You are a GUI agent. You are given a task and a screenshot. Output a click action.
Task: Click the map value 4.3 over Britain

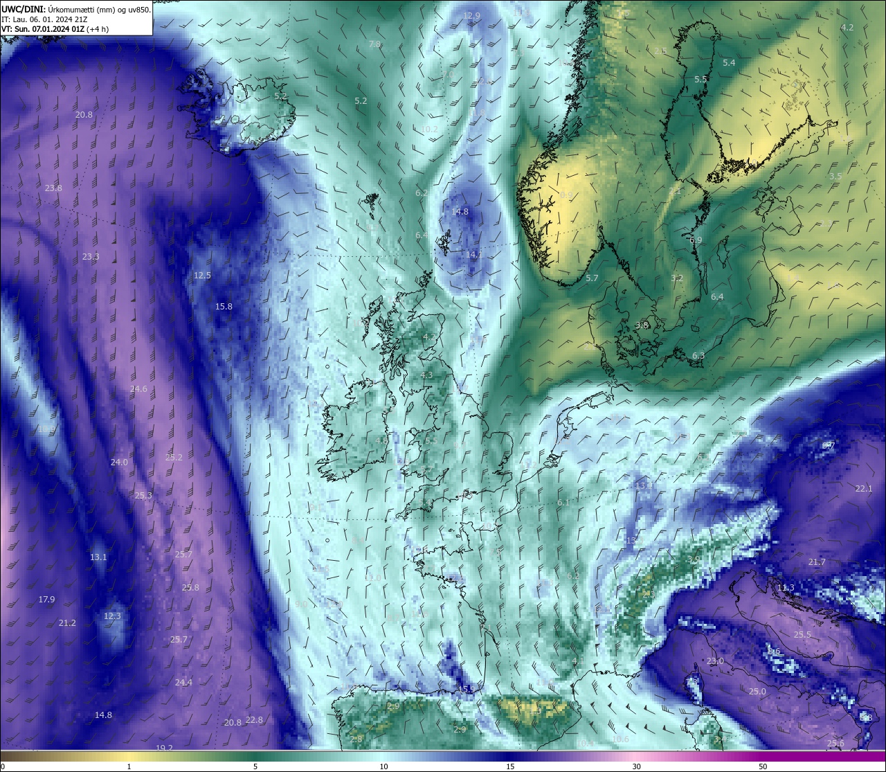426,375
